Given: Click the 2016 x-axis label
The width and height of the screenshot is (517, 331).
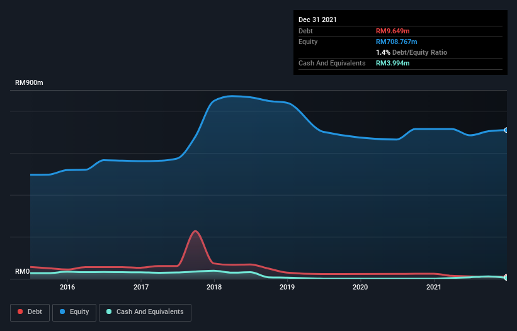Looking at the screenshot, I should (x=67, y=287).
